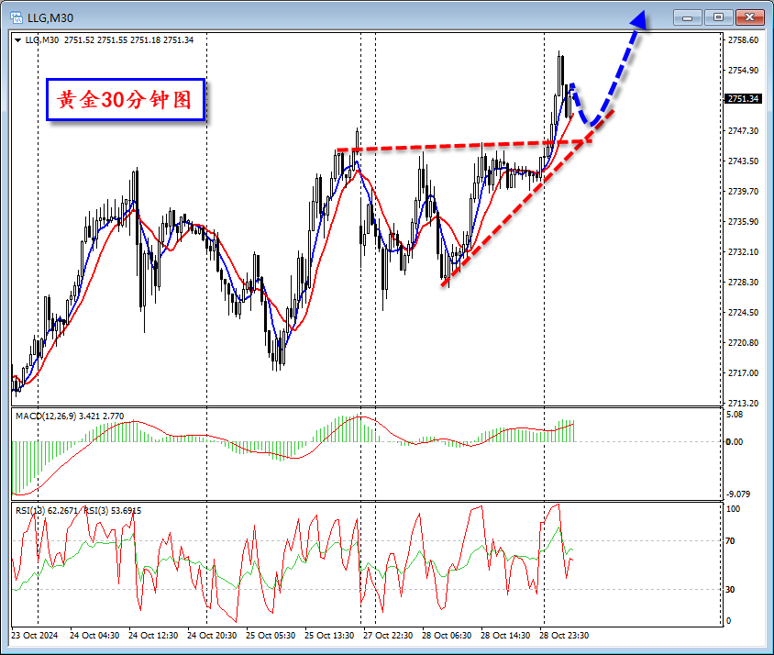The image size is (774, 655).
Task: Click the LLG,M30 chart window icon
Action: point(17,17)
